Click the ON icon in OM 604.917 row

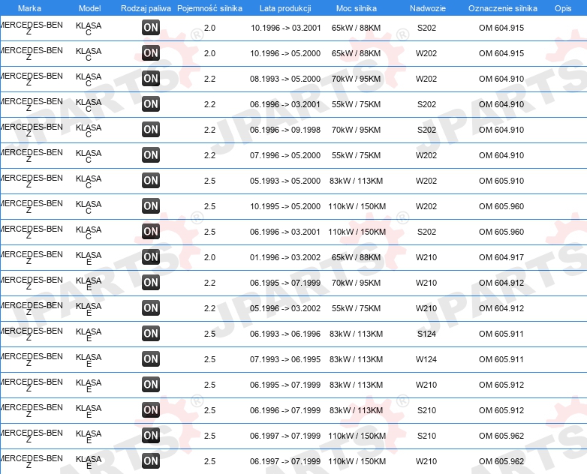151,256
